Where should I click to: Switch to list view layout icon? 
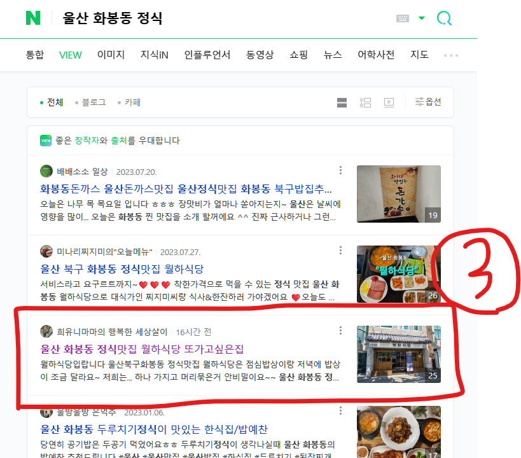tap(365, 102)
